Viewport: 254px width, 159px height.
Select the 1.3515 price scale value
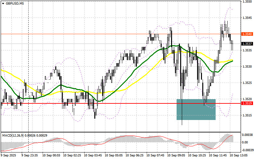[247, 115]
